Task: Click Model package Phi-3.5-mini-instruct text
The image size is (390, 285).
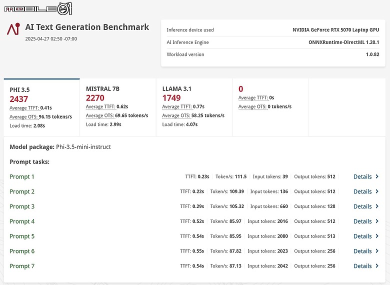Action: pyautogui.click(x=60, y=147)
